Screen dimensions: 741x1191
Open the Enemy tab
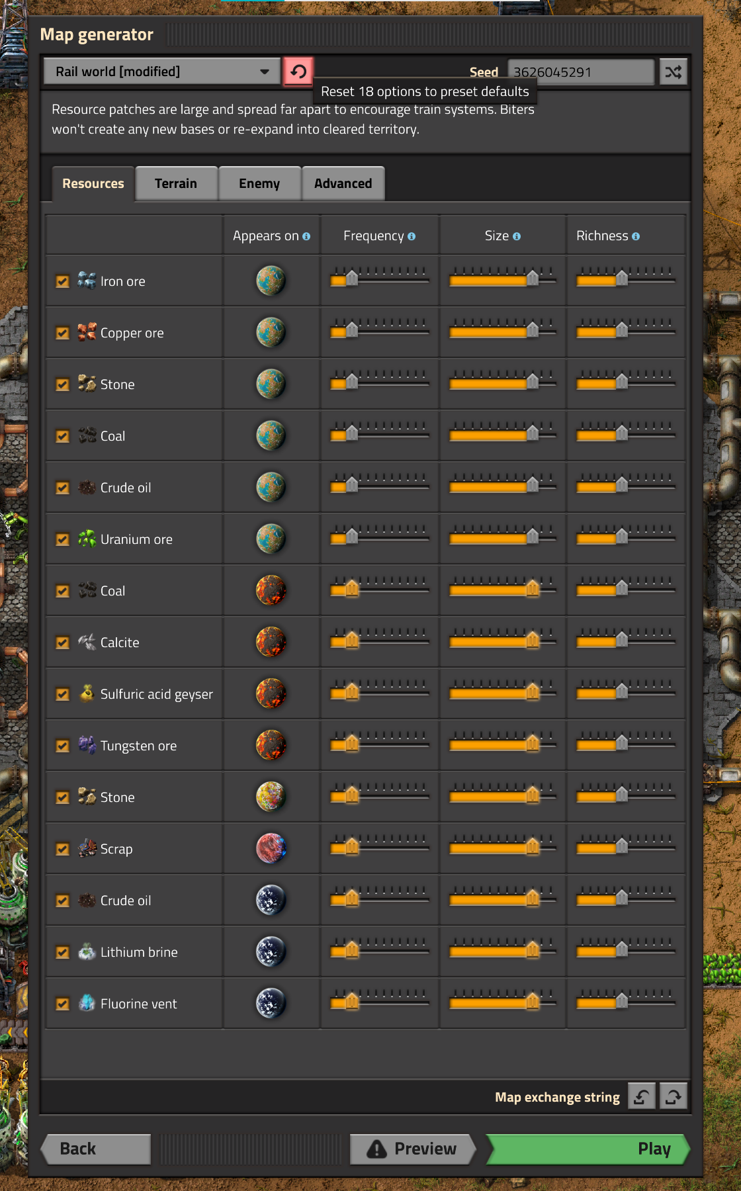(x=259, y=183)
